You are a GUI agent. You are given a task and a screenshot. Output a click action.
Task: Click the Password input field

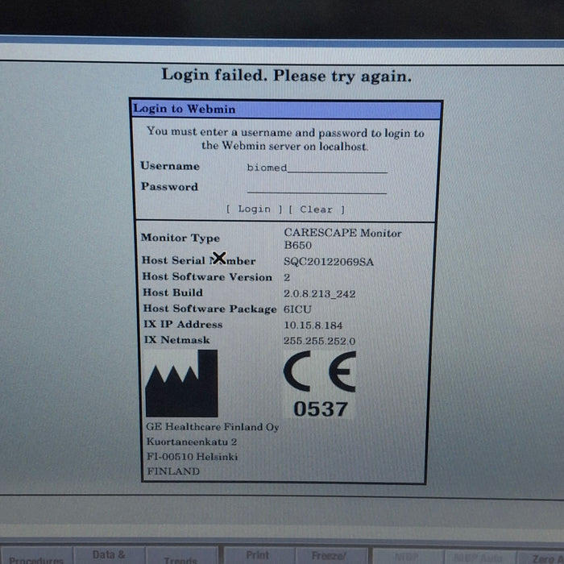coord(316,188)
